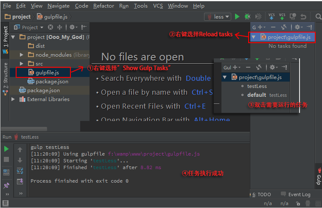Switch to the 7: Structure side tab
Image resolution: width=322 pixels, height=208 pixels.
[6, 79]
